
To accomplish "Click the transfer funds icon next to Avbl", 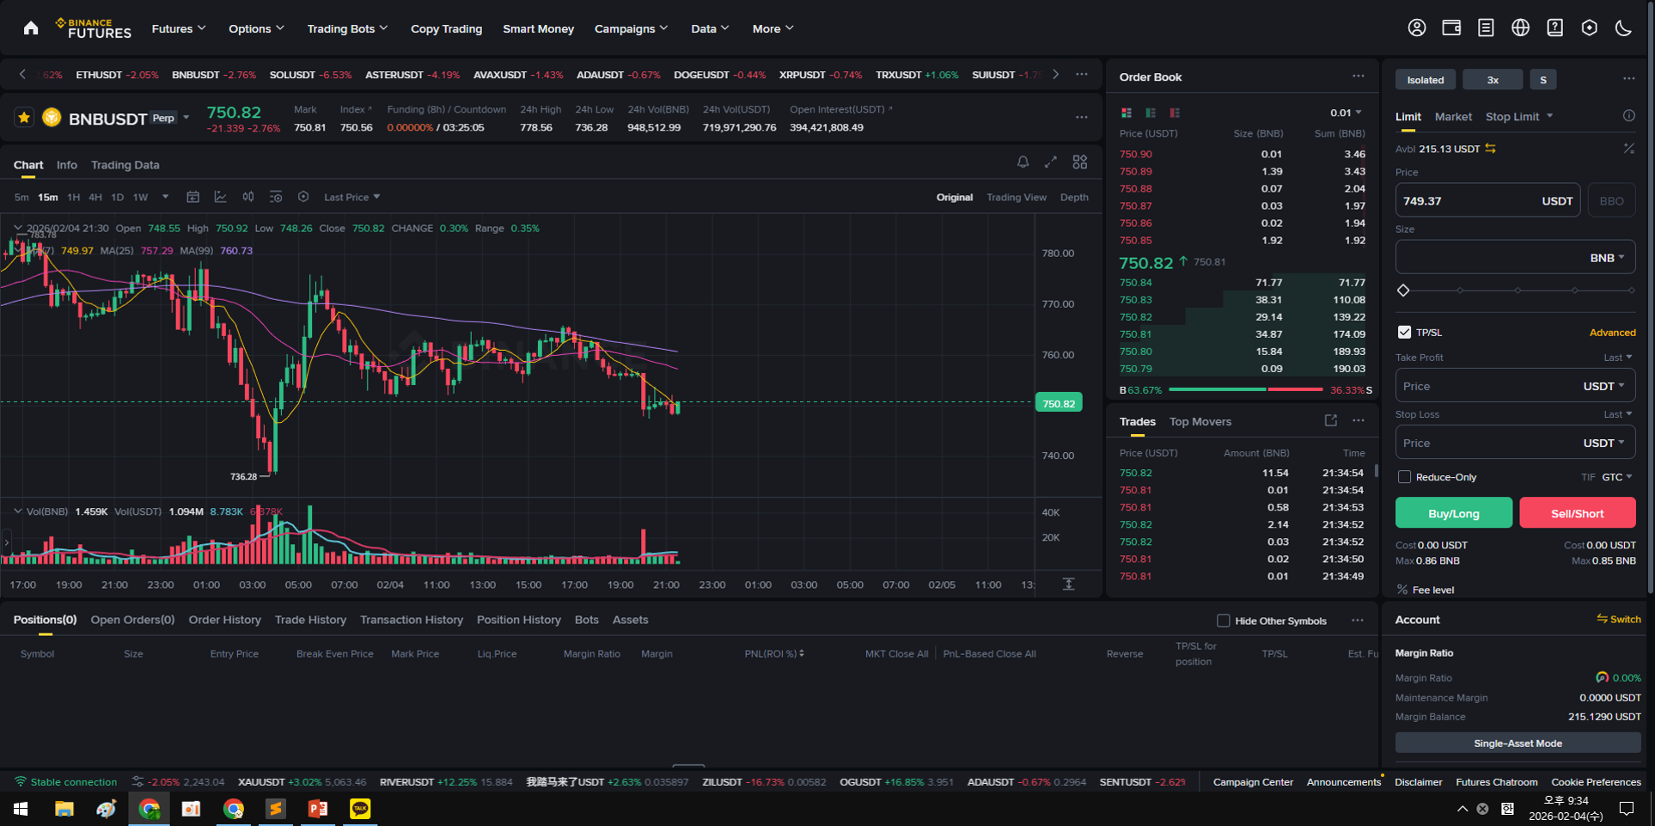I will pos(1491,149).
